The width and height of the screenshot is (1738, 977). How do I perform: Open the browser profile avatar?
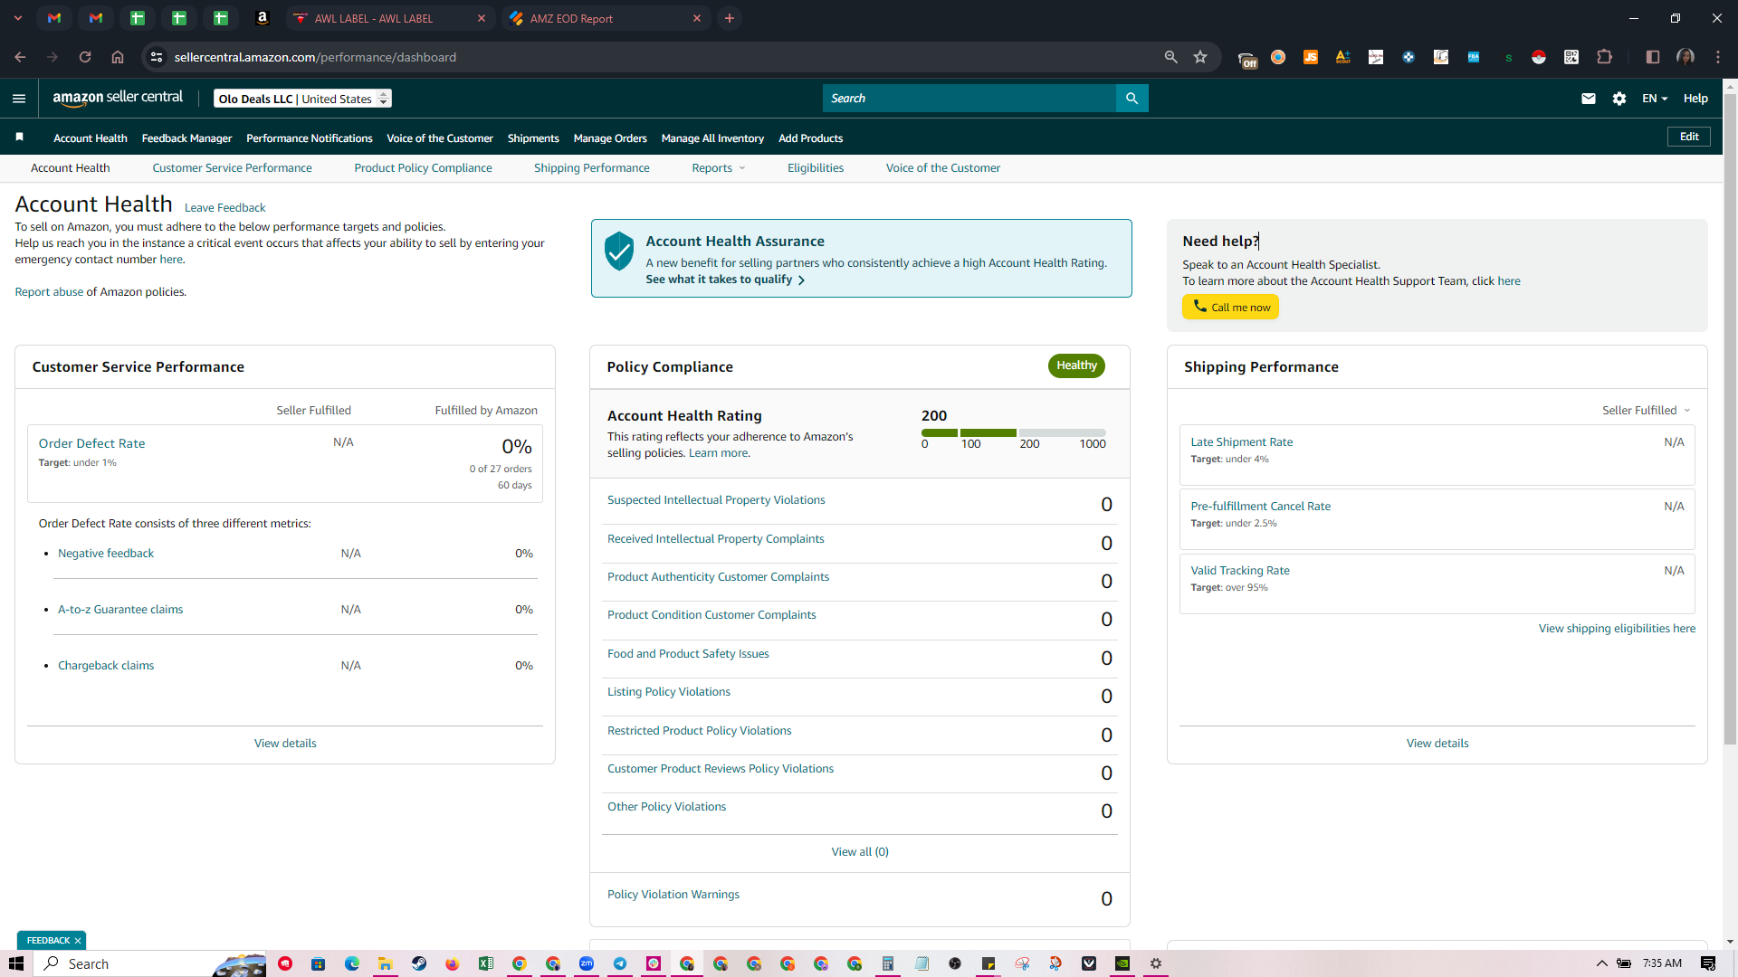1685,57
